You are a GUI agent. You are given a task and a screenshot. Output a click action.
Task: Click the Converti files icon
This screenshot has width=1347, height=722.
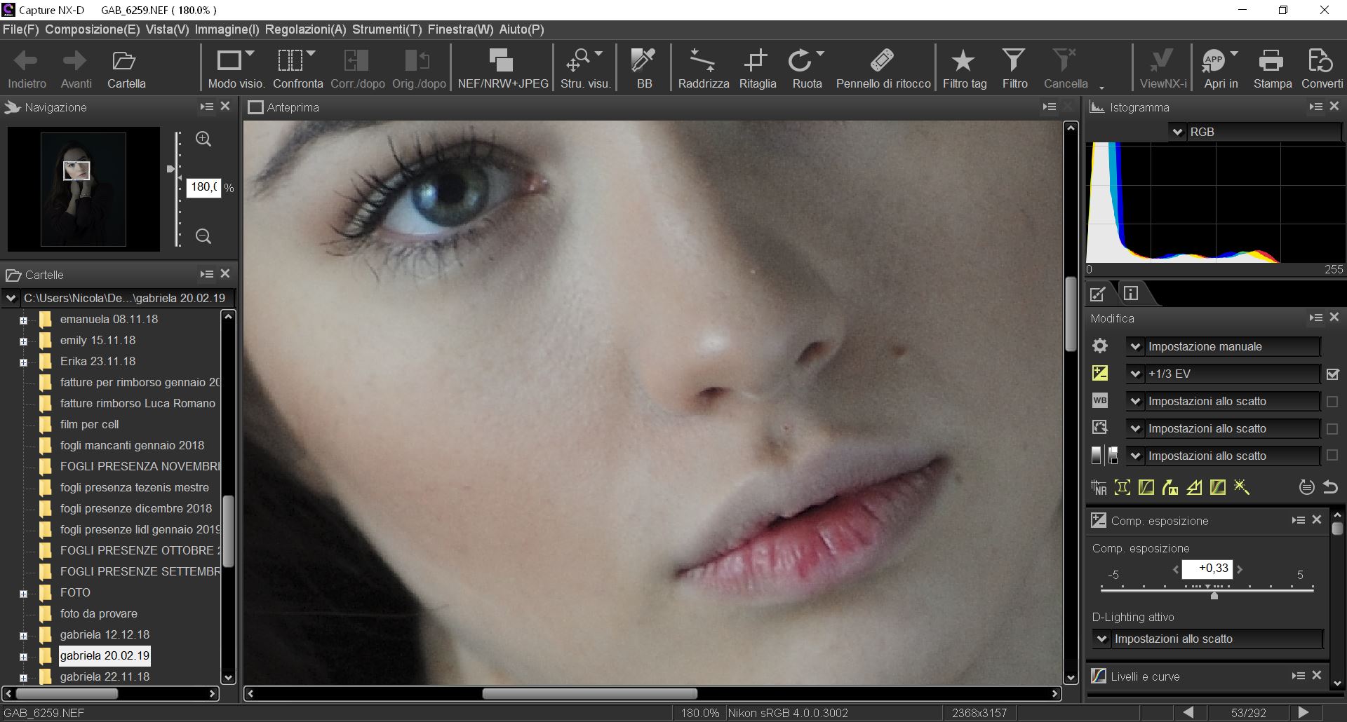(x=1322, y=69)
